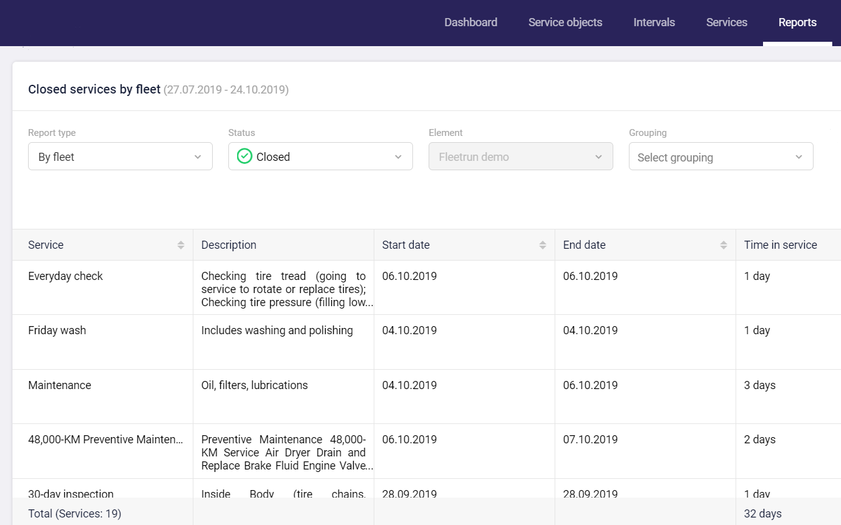The height and width of the screenshot is (525, 841).
Task: Click the Fleetrun demo element dropdown
Action: tap(520, 157)
